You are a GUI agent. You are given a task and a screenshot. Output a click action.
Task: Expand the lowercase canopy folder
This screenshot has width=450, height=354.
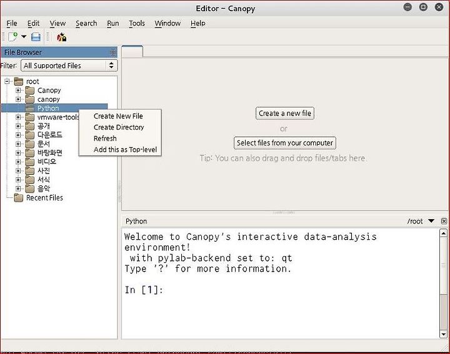coord(18,99)
